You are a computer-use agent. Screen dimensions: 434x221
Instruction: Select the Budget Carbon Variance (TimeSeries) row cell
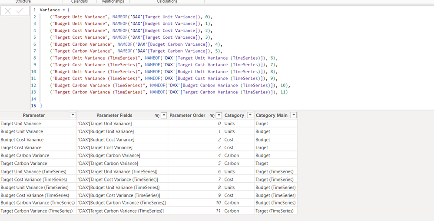(x=39, y=203)
